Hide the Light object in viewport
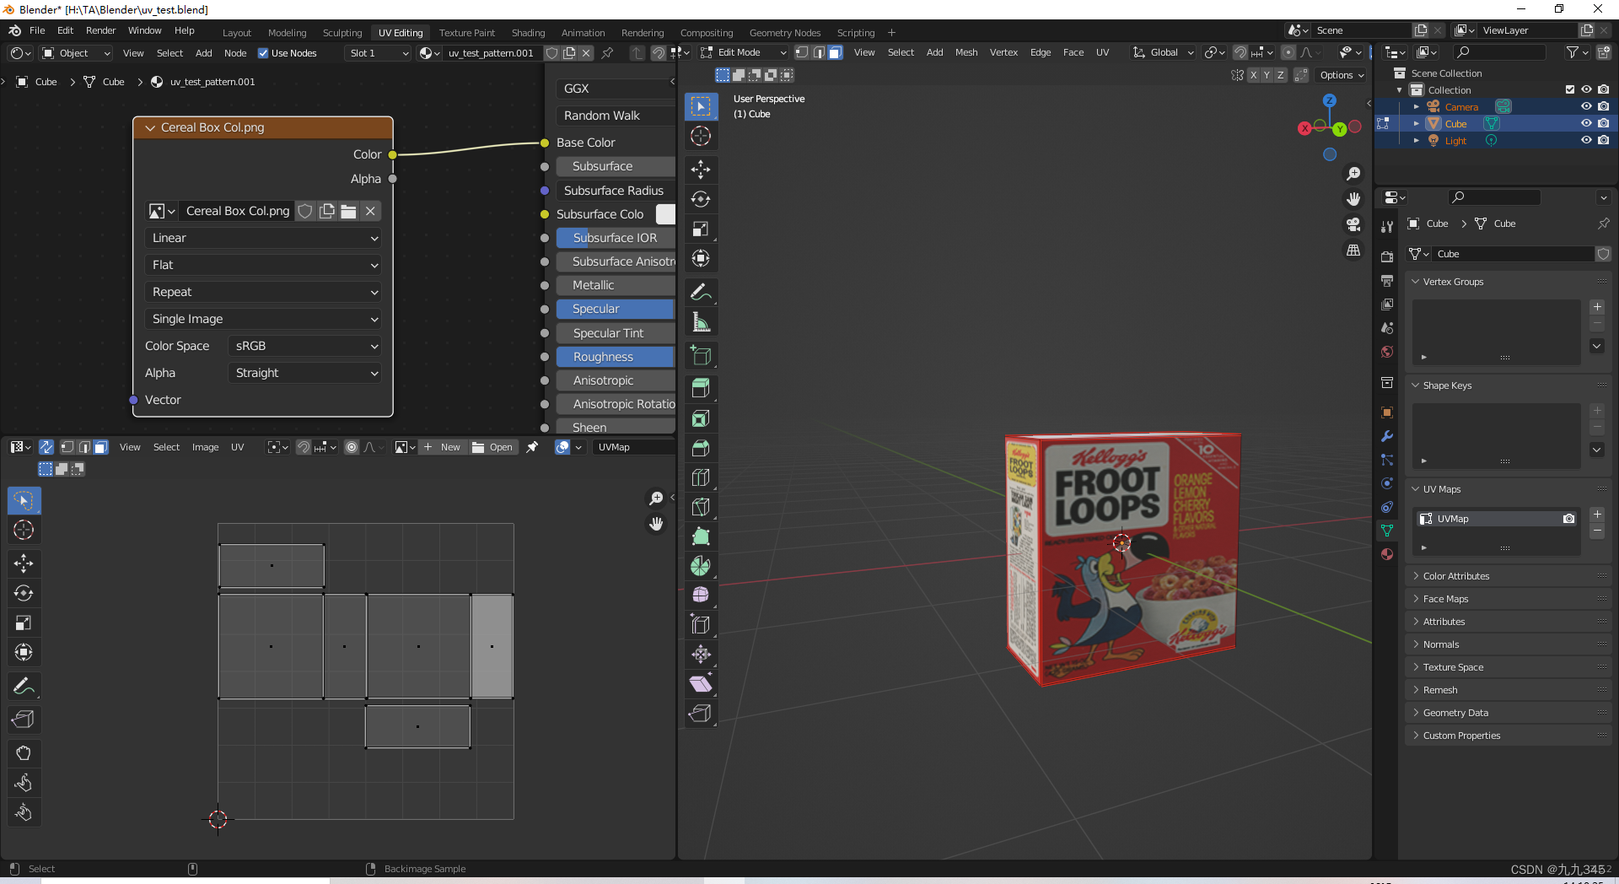This screenshot has width=1619, height=884. [1586, 141]
